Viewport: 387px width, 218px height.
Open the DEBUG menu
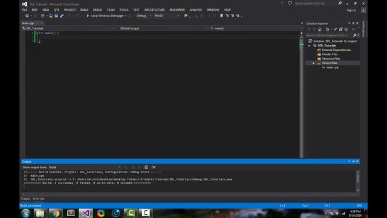(97, 10)
